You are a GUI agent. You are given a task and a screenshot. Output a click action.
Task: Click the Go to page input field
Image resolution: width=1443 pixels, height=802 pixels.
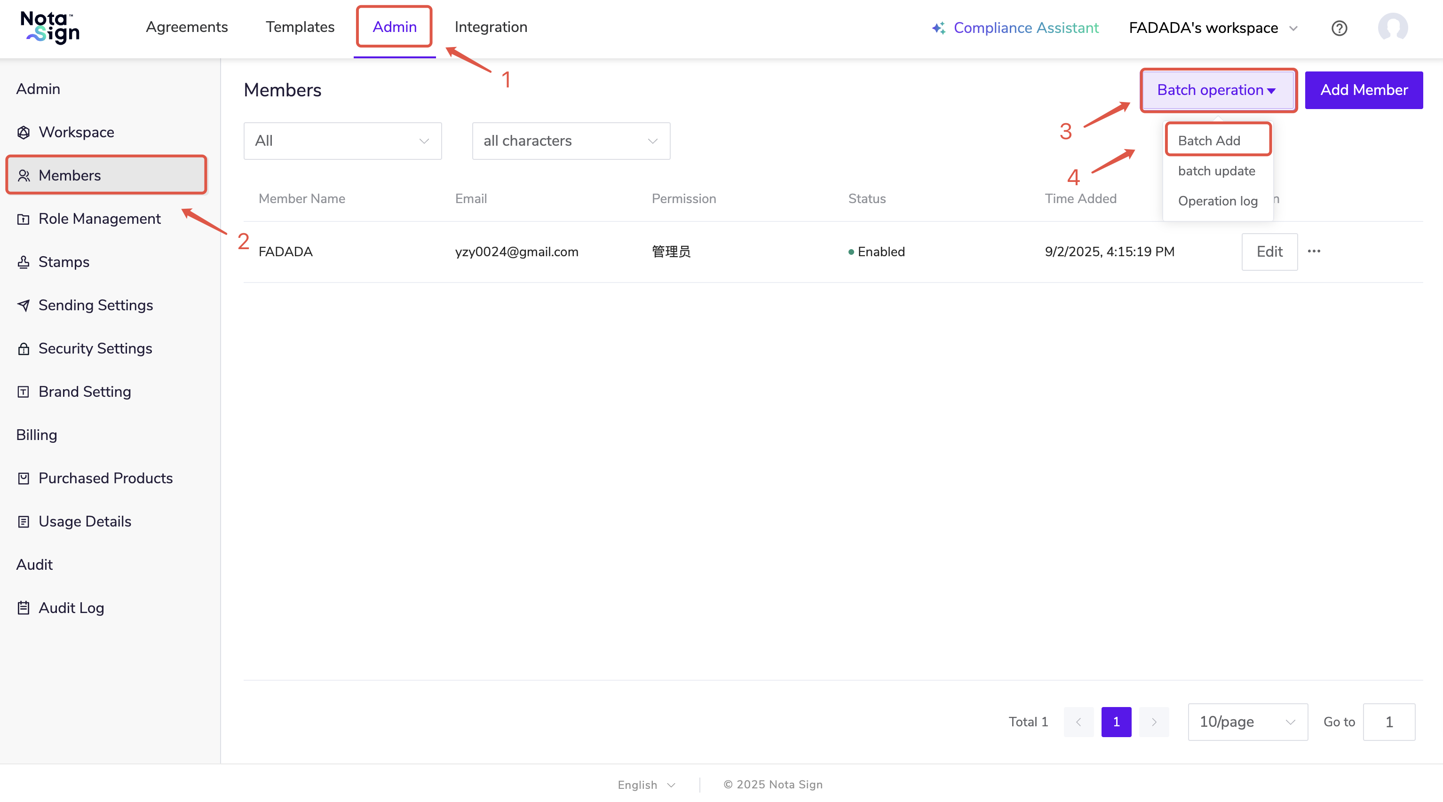click(x=1388, y=722)
